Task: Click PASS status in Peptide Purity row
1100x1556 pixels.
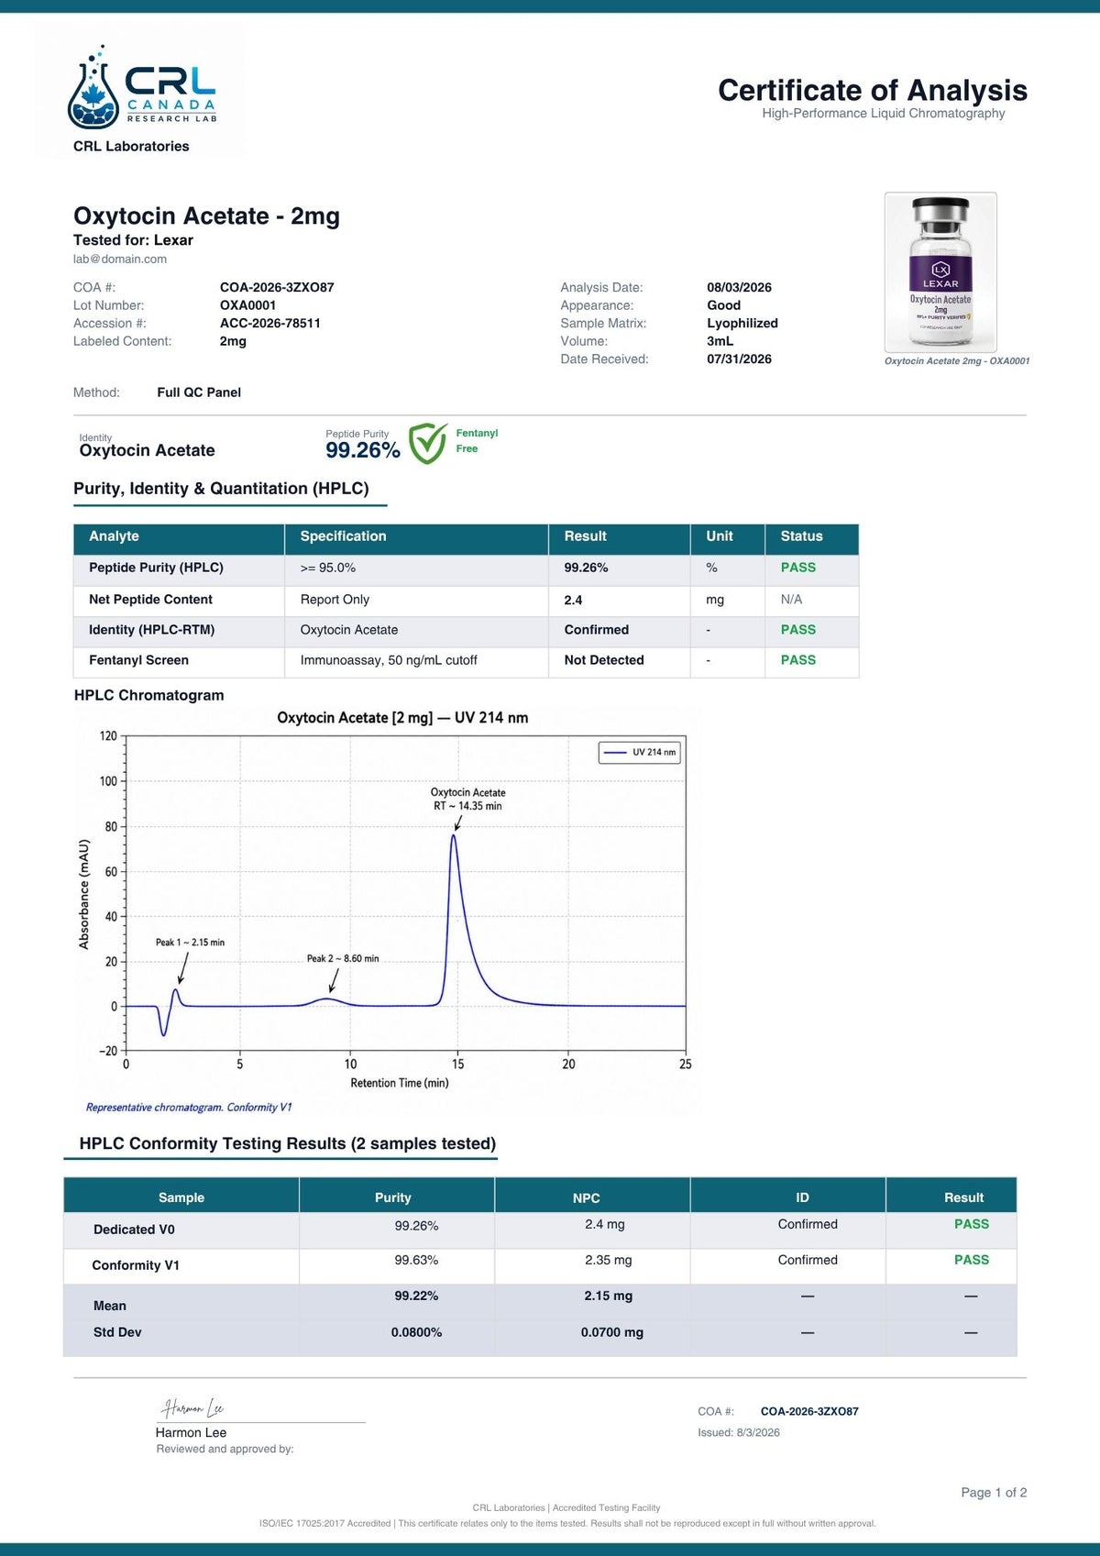Action: tap(797, 568)
